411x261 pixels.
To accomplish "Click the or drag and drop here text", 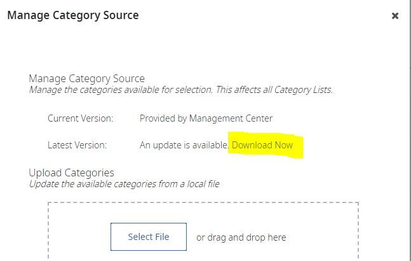I will (241, 237).
